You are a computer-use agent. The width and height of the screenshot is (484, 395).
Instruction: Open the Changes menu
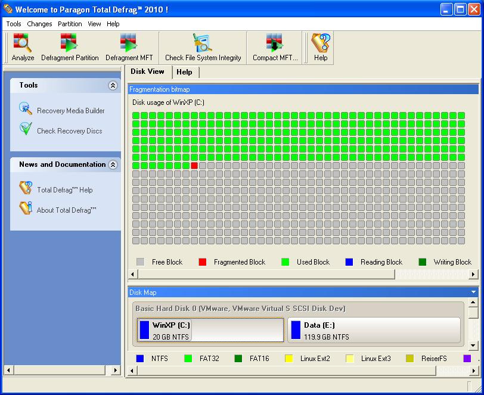click(x=39, y=24)
